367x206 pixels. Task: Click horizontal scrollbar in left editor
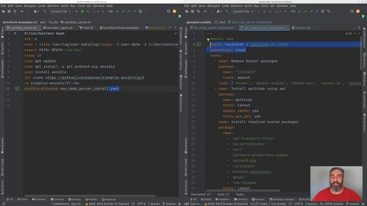[89, 196]
